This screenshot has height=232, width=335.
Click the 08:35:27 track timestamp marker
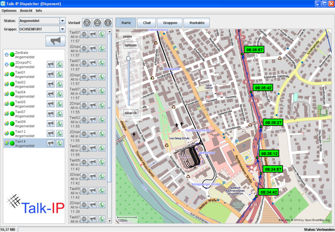pos(273,123)
